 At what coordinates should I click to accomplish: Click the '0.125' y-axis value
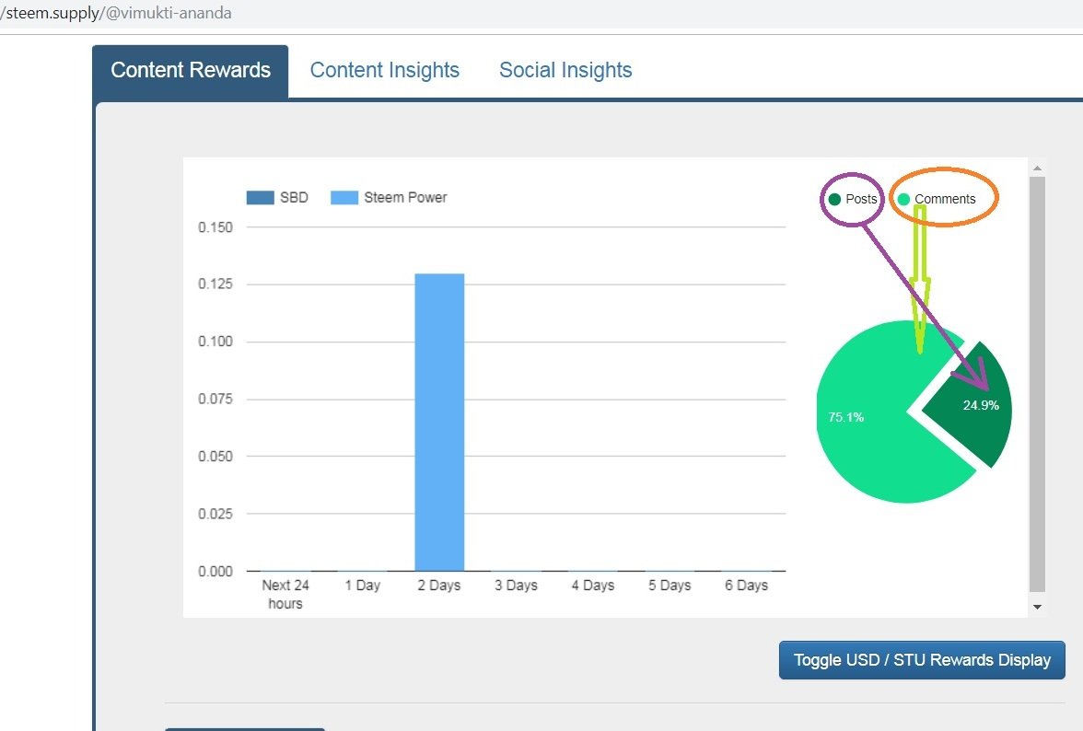coord(215,284)
